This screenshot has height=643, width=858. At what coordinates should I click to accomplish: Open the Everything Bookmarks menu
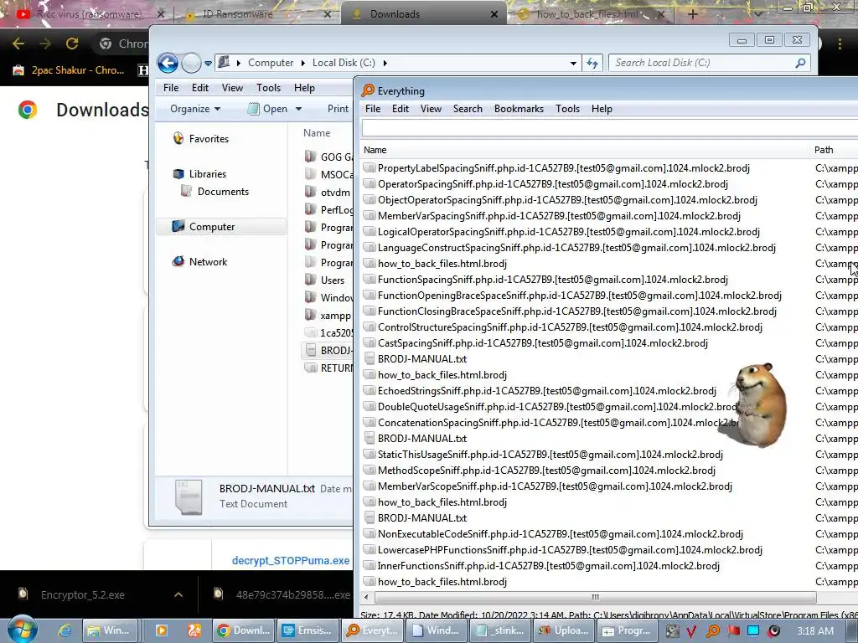pos(519,109)
